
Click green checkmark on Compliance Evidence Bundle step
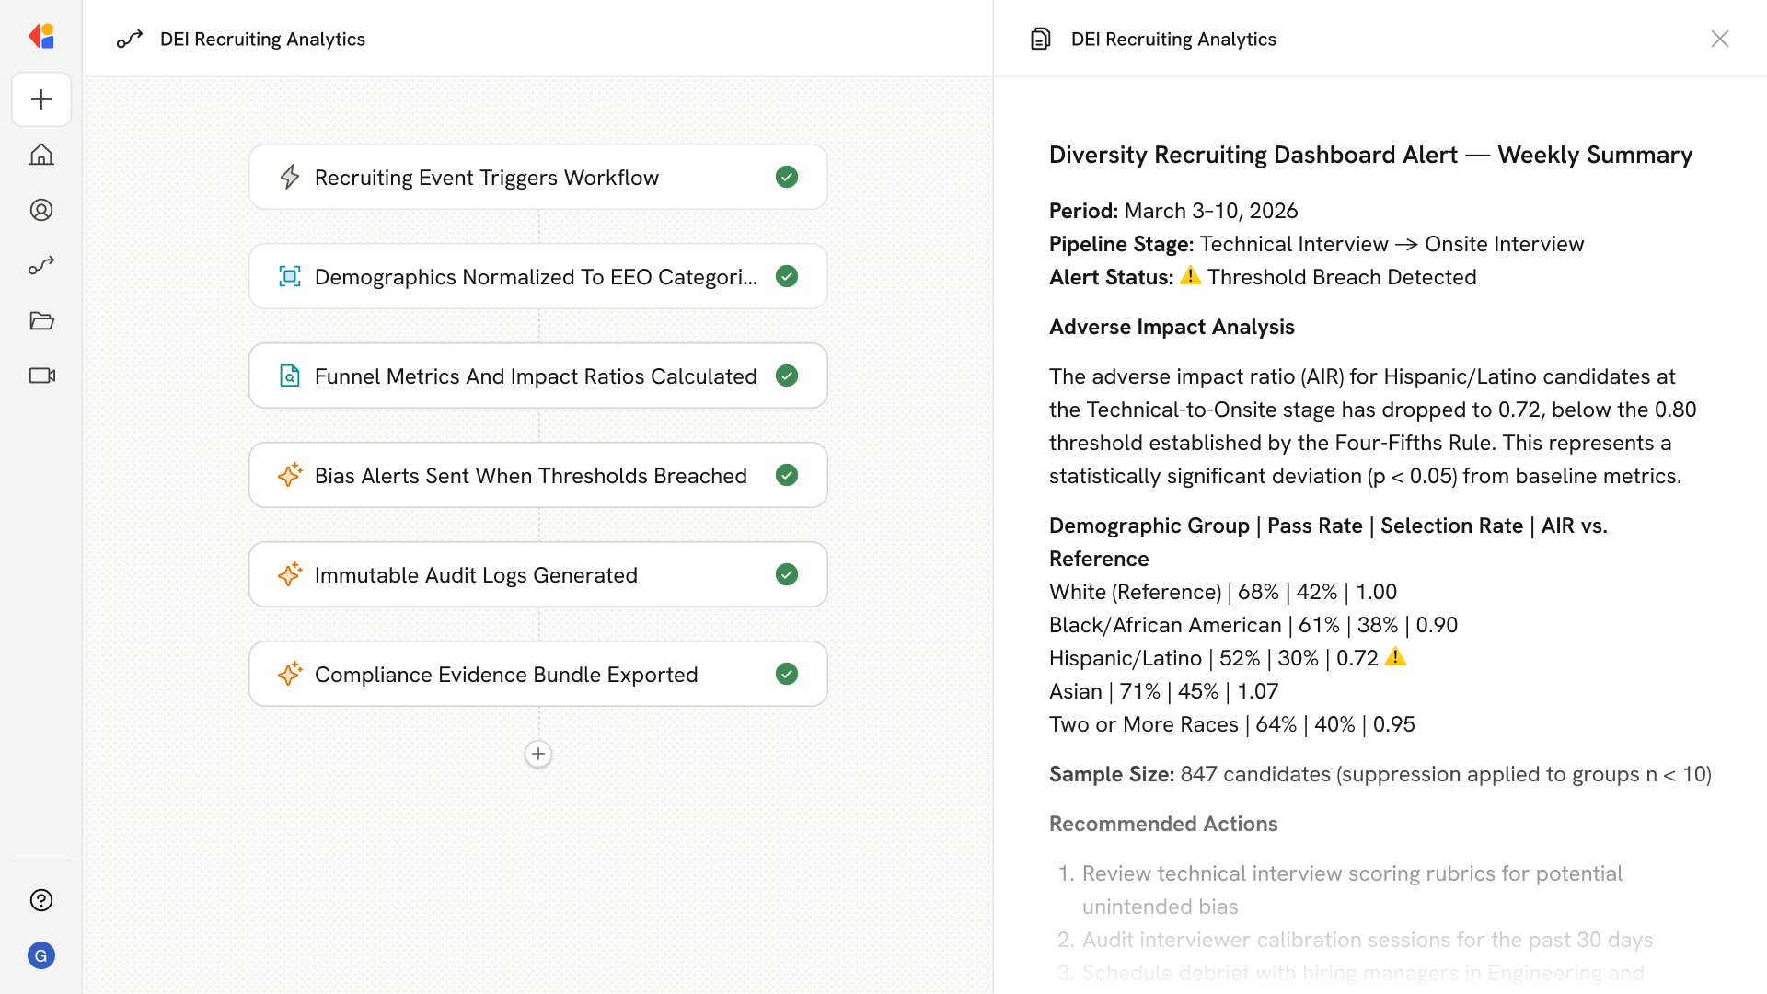[x=786, y=674]
